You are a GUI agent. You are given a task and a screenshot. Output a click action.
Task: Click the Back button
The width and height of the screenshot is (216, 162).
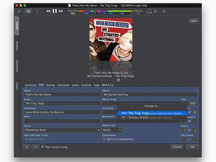click(194, 21)
